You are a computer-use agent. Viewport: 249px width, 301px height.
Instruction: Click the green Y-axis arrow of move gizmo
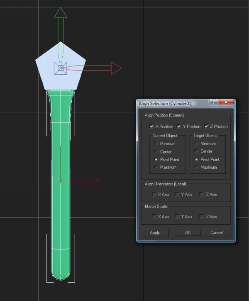tap(61, 12)
